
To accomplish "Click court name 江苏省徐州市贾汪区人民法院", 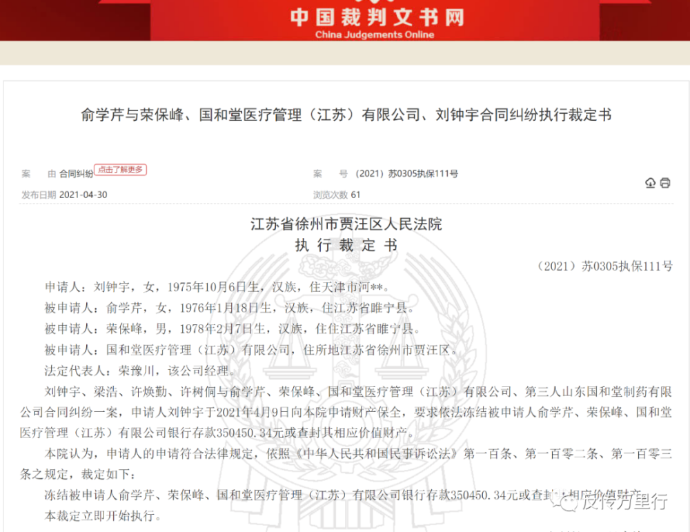I will click(x=346, y=224).
